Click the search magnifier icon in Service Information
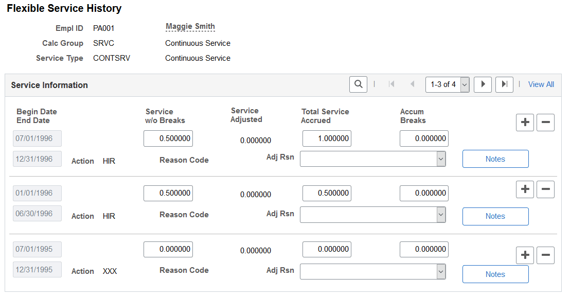The height and width of the screenshot is (296, 570). tap(358, 84)
